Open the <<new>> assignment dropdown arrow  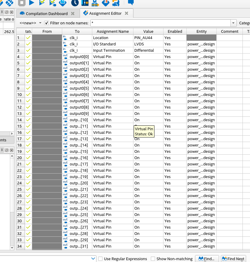click(x=40, y=23)
